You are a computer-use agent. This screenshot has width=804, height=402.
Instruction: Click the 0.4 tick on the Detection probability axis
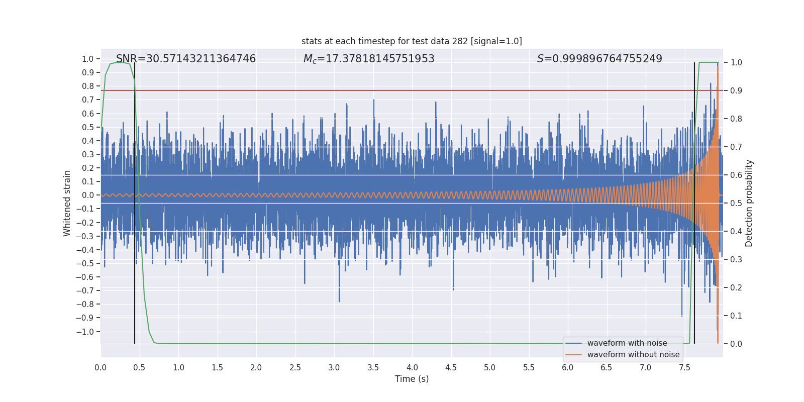tap(736, 231)
